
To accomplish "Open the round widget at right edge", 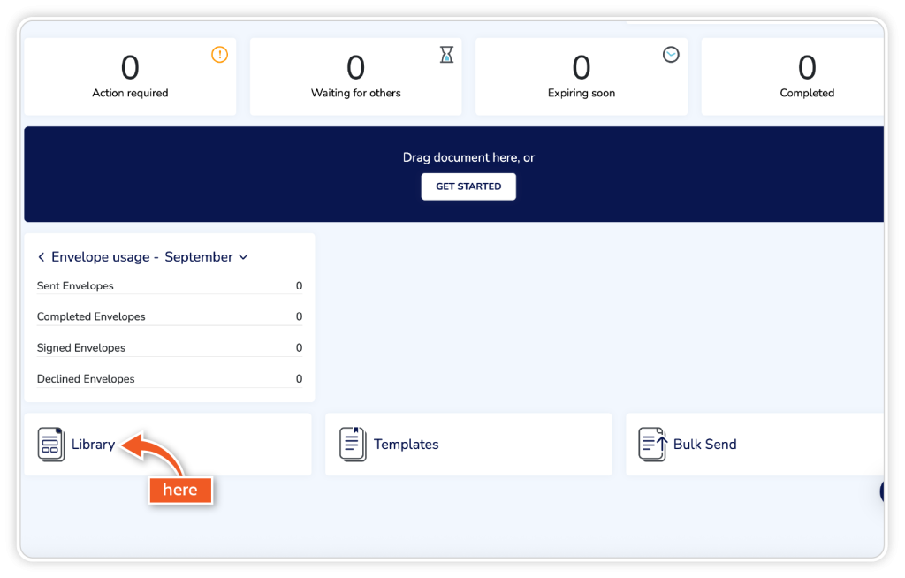I will [884, 491].
